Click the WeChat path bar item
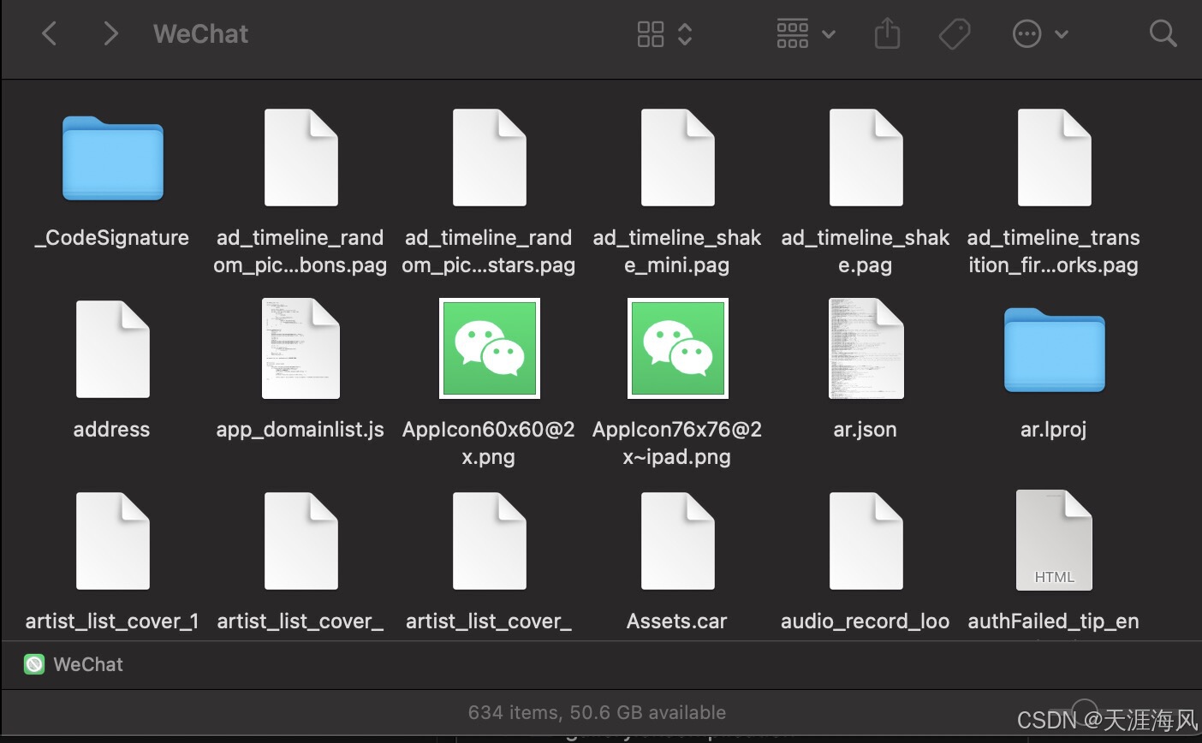1202x743 pixels. [x=74, y=664]
